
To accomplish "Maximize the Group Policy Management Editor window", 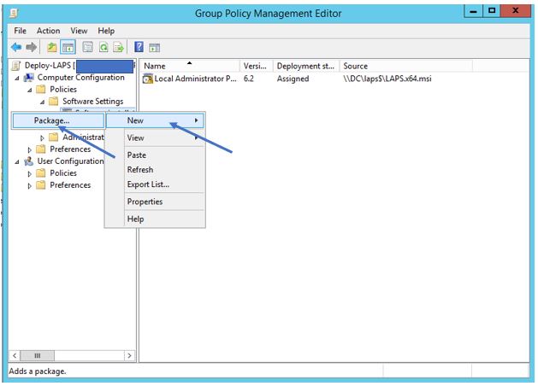I will [491, 11].
